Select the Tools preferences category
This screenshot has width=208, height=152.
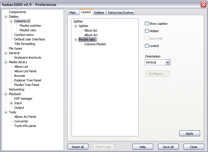point(13,112)
